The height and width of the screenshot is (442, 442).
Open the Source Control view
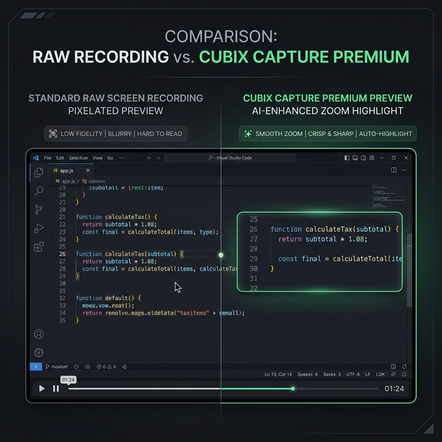[x=38, y=209]
